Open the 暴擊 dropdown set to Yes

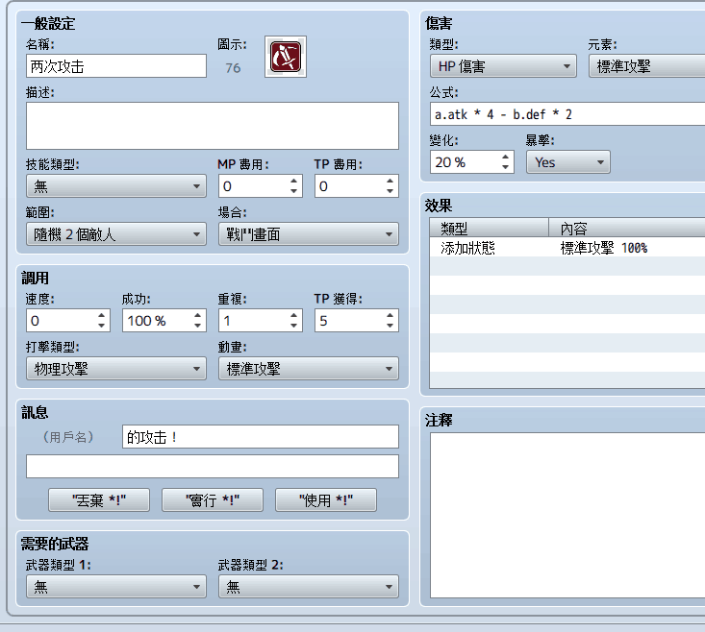(568, 162)
